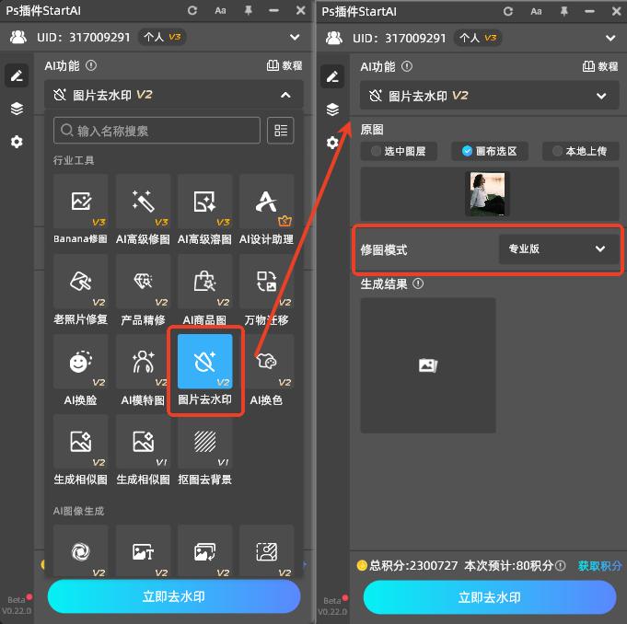Open settings gear in right panel sidebar

coord(332,143)
